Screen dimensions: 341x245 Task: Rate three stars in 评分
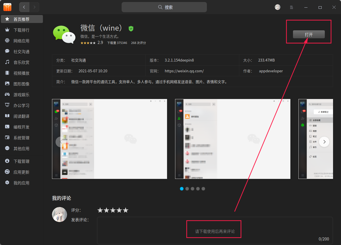pyautogui.click(x=113, y=210)
